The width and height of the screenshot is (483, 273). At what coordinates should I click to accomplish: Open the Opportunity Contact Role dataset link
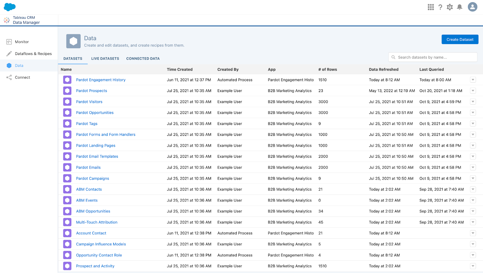click(x=99, y=255)
